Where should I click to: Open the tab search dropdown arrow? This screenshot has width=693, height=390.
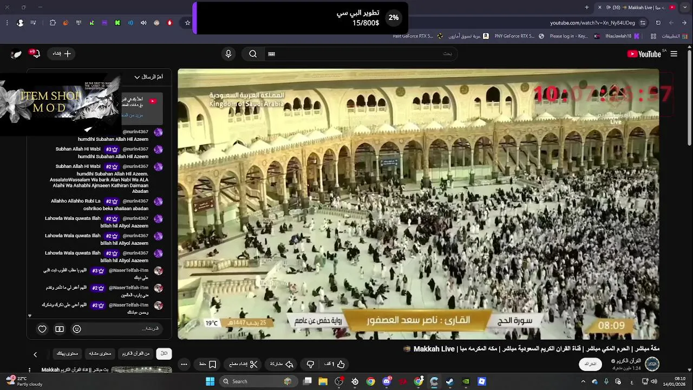[x=685, y=7]
